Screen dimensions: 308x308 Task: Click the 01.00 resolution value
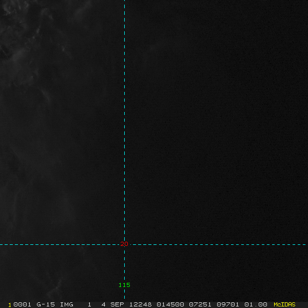(x=256, y=304)
